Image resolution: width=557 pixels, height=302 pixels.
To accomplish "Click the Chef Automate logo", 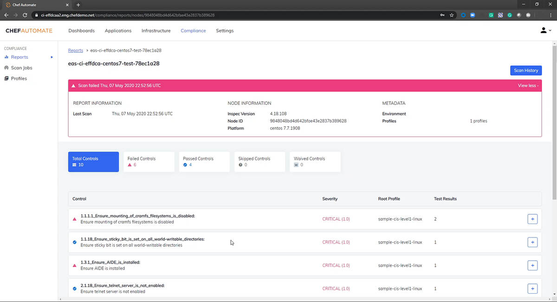I will pos(29,31).
